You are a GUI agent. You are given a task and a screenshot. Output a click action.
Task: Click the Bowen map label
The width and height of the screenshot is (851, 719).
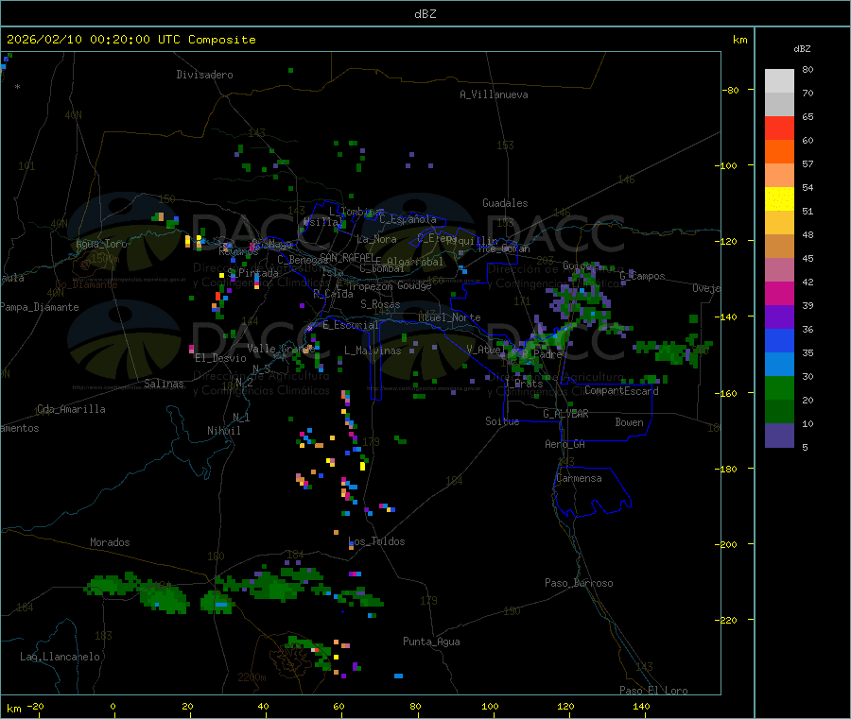coord(630,422)
